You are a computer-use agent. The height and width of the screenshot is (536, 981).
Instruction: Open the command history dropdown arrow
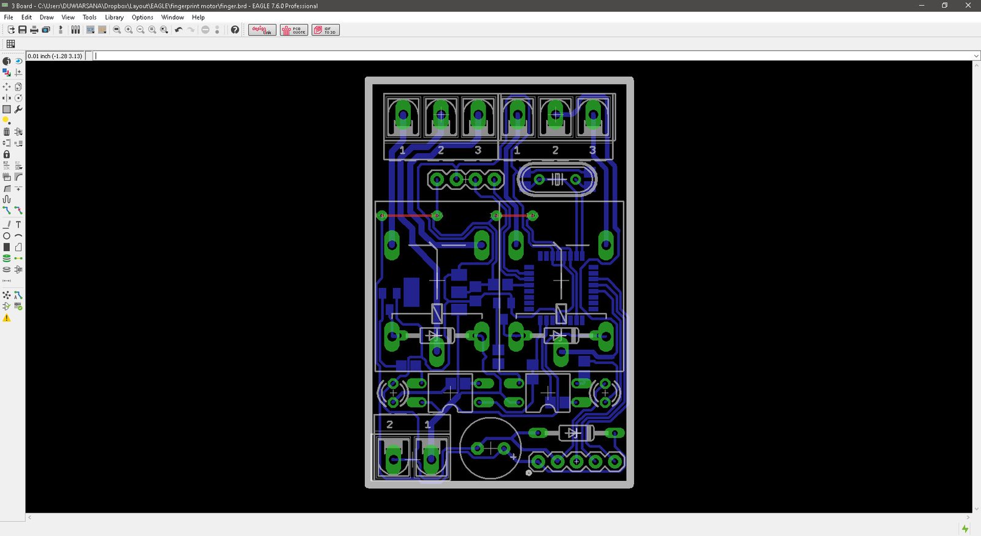coord(976,56)
